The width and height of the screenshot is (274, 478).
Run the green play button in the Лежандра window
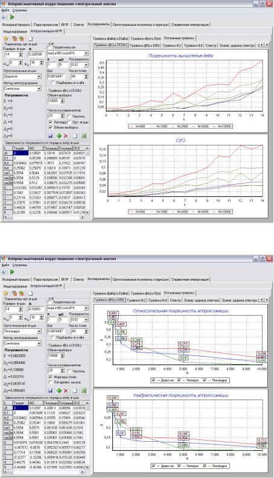pos(12,272)
